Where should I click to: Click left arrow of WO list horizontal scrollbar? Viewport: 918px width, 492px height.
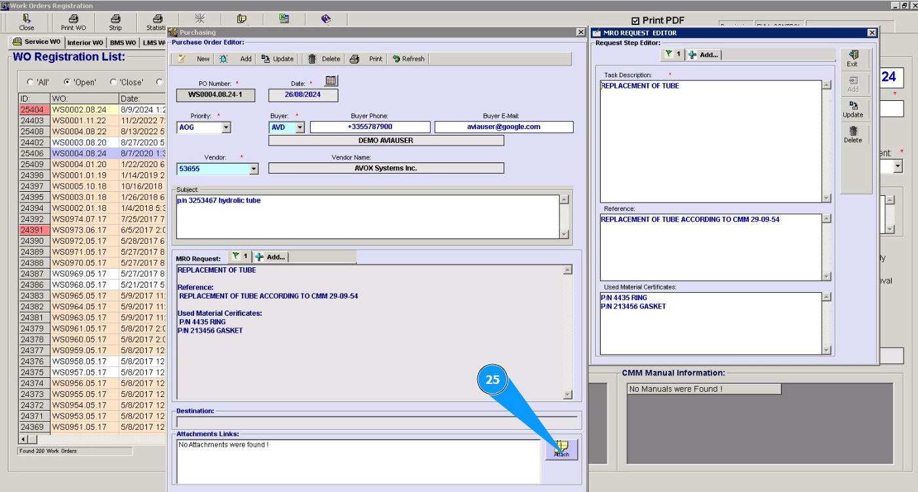pos(24,439)
